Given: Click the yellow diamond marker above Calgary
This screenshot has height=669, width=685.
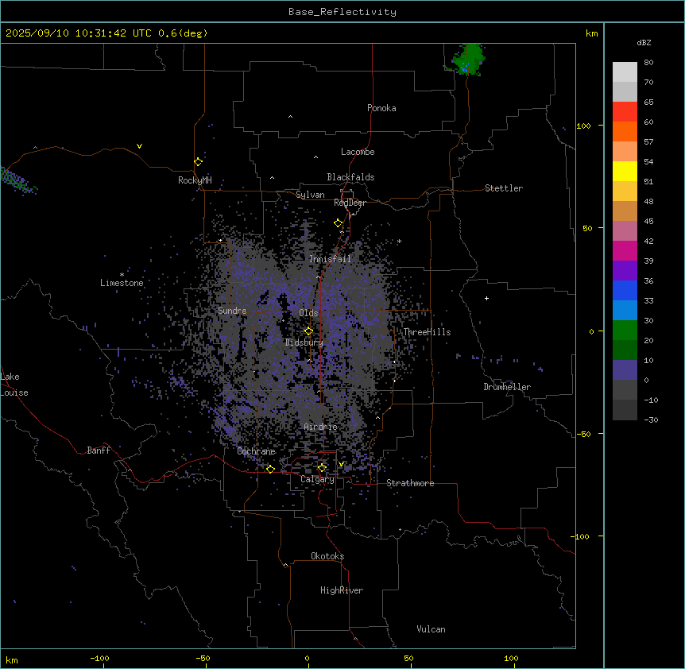Looking at the screenshot, I should 322,468.
